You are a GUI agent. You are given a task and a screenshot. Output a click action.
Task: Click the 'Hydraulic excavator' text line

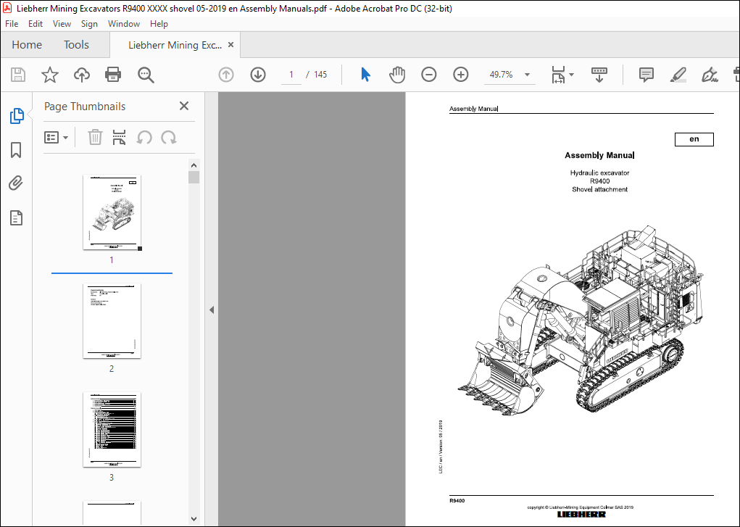tap(599, 173)
